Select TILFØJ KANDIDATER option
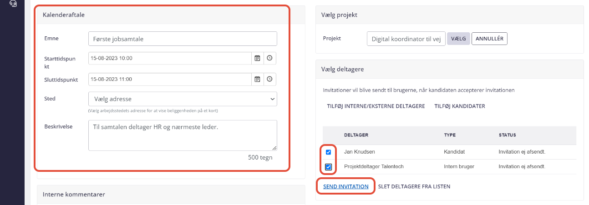 460,106
